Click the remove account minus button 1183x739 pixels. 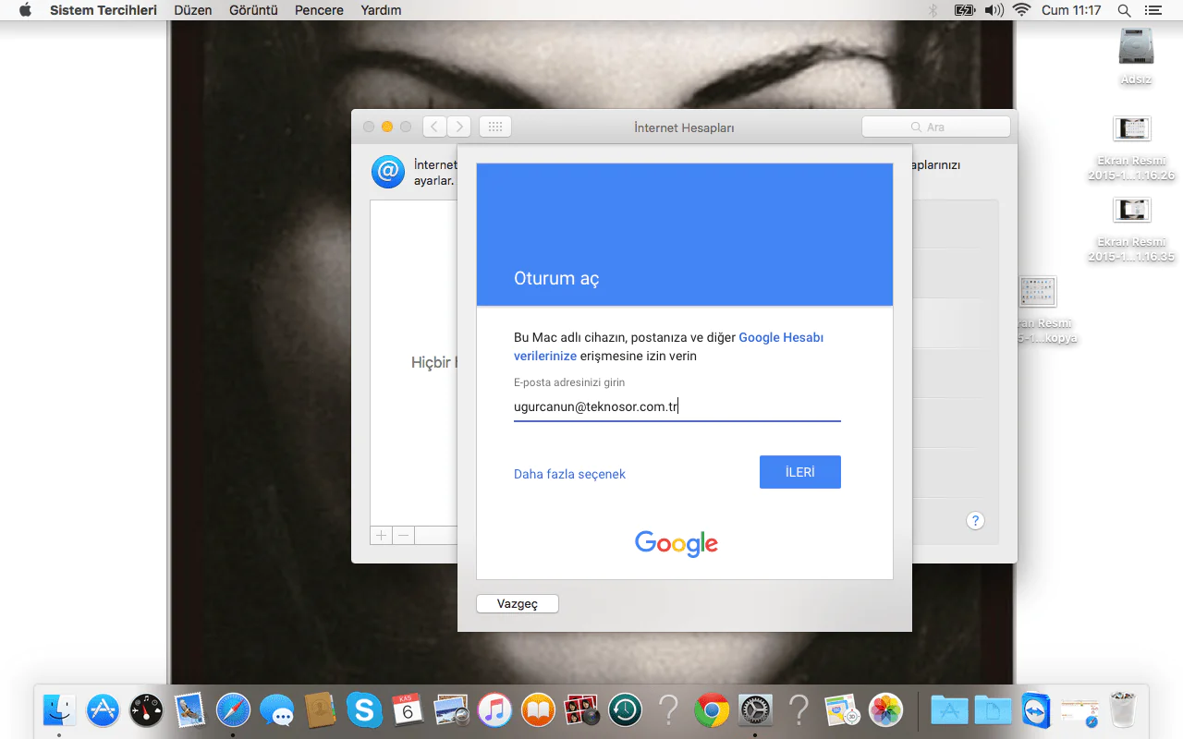pos(404,536)
